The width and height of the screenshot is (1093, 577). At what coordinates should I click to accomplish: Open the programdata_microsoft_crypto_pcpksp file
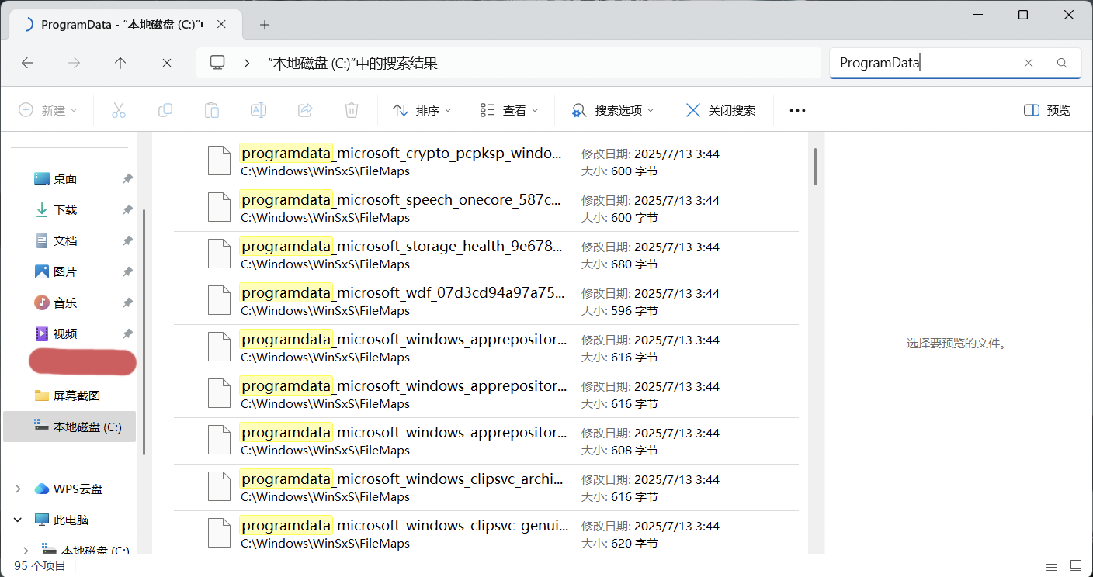pyautogui.click(x=486, y=161)
